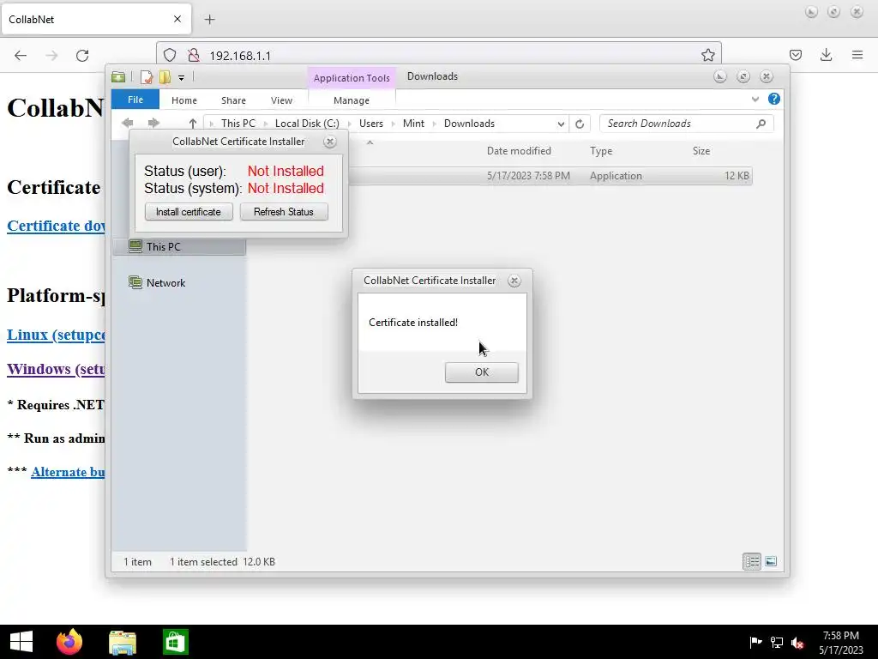Click Properties quick access toolbar icon
Screen dimensions: 878x659
[x=147, y=76]
